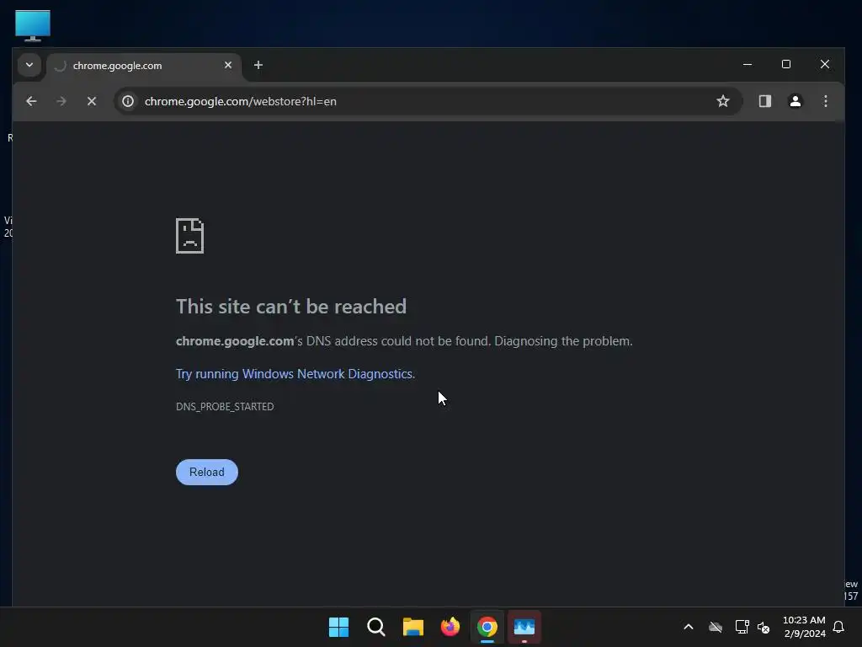Minimize the Chrome window
The width and height of the screenshot is (862, 647).
click(x=748, y=64)
